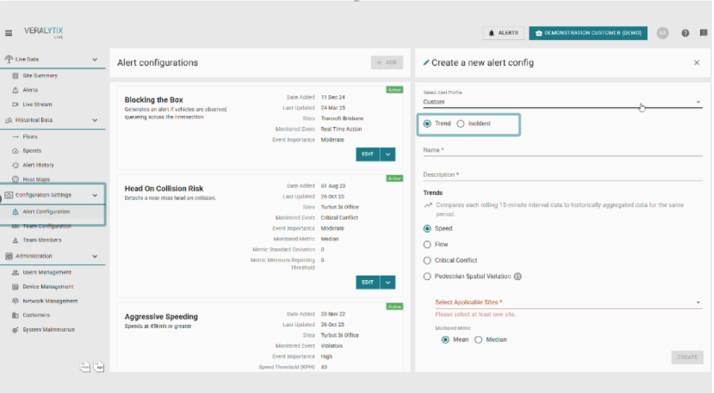Open Device Management in sidebar
Viewport: 714px width, 393px height.
click(47, 287)
